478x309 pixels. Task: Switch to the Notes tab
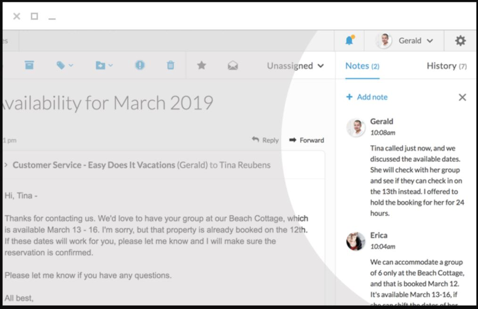tap(362, 66)
